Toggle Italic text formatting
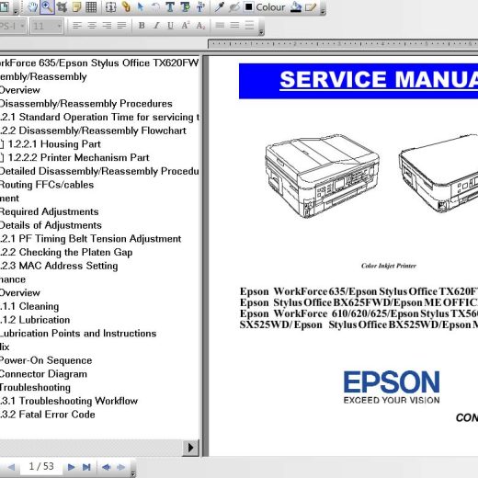 point(156,26)
